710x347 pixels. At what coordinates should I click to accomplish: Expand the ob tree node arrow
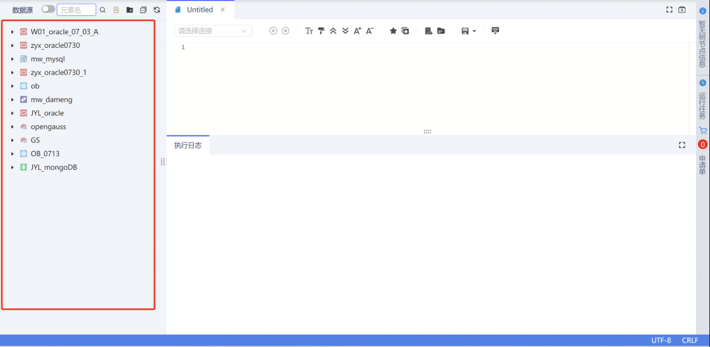[x=12, y=87]
